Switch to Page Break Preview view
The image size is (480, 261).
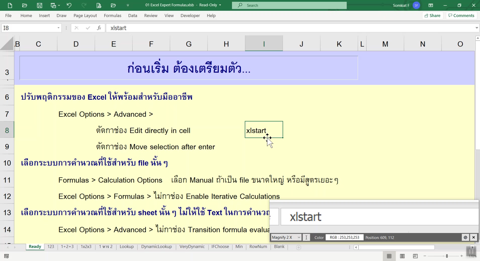415,256
